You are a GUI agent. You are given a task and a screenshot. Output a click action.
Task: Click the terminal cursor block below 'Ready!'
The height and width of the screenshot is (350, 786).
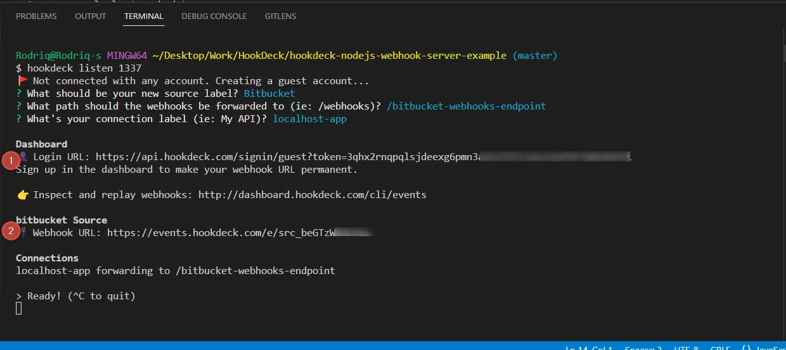(x=19, y=308)
